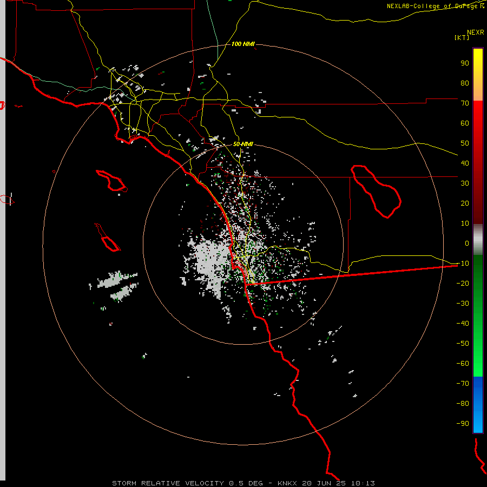Viewport: 487px width, 487px height.
Task: Click the San Clemente Island outline
Action: click(x=108, y=238)
